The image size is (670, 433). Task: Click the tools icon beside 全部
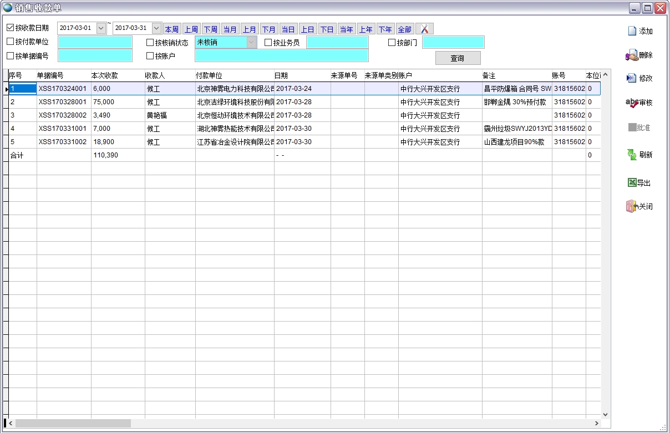pos(424,29)
